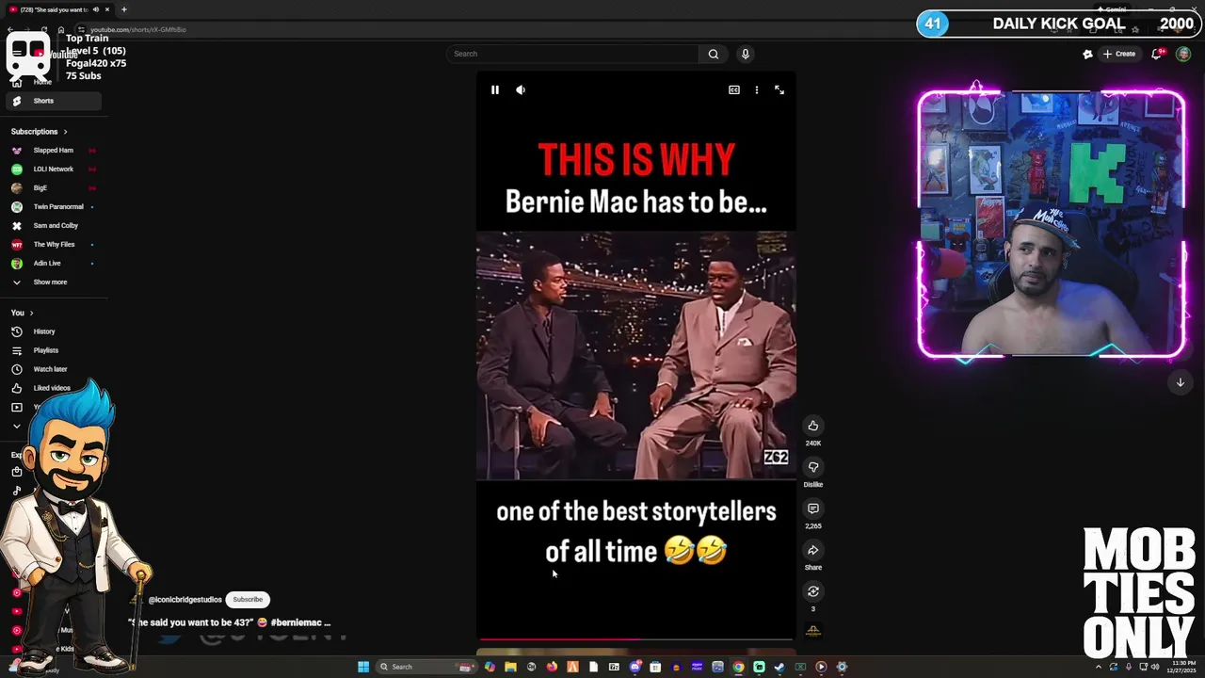Open History in sidebar
Screen dimensions: 1205x678
[52, 331]
